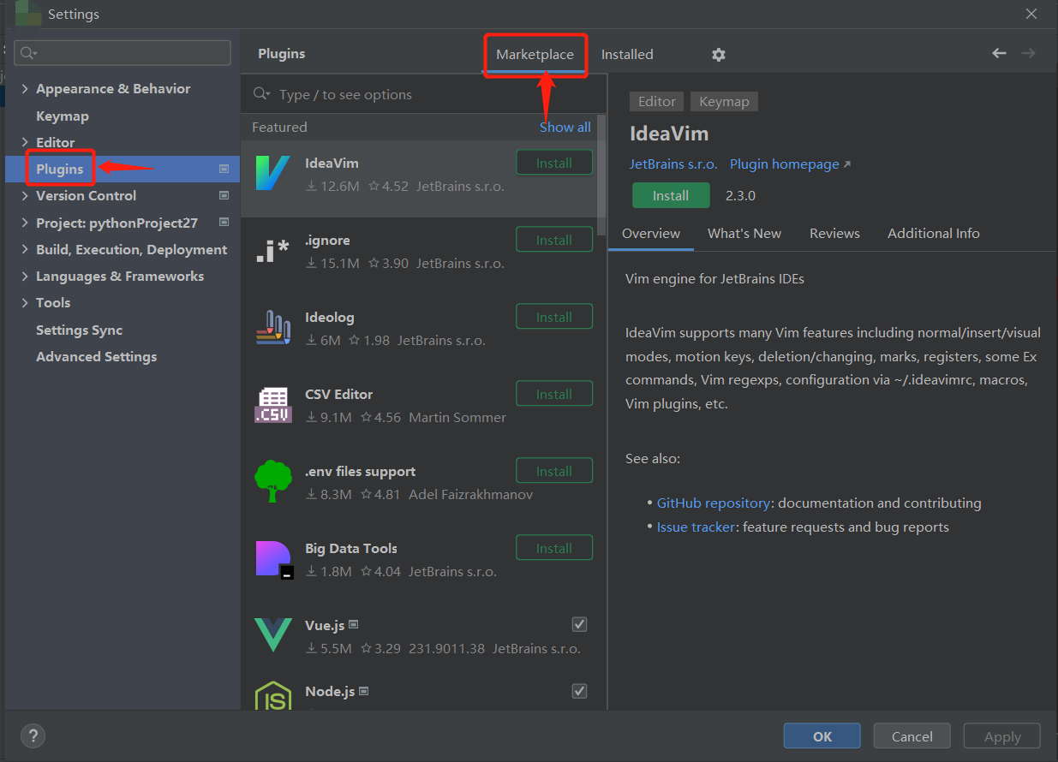Screen dimensions: 1058x762
Task: Expand the Editor settings node
Action: pos(25,142)
